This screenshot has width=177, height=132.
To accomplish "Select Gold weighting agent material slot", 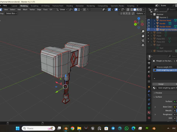I will click(165, 70).
